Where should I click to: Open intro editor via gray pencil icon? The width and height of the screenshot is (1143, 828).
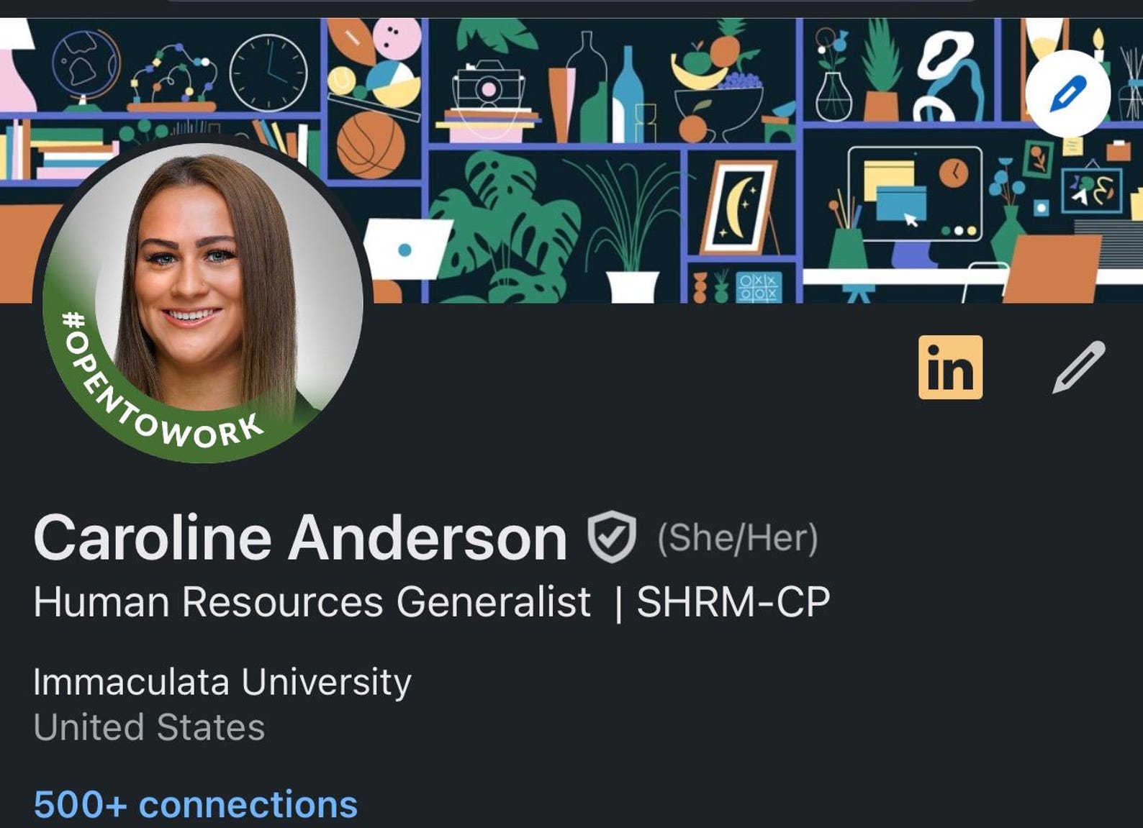coord(1078,367)
